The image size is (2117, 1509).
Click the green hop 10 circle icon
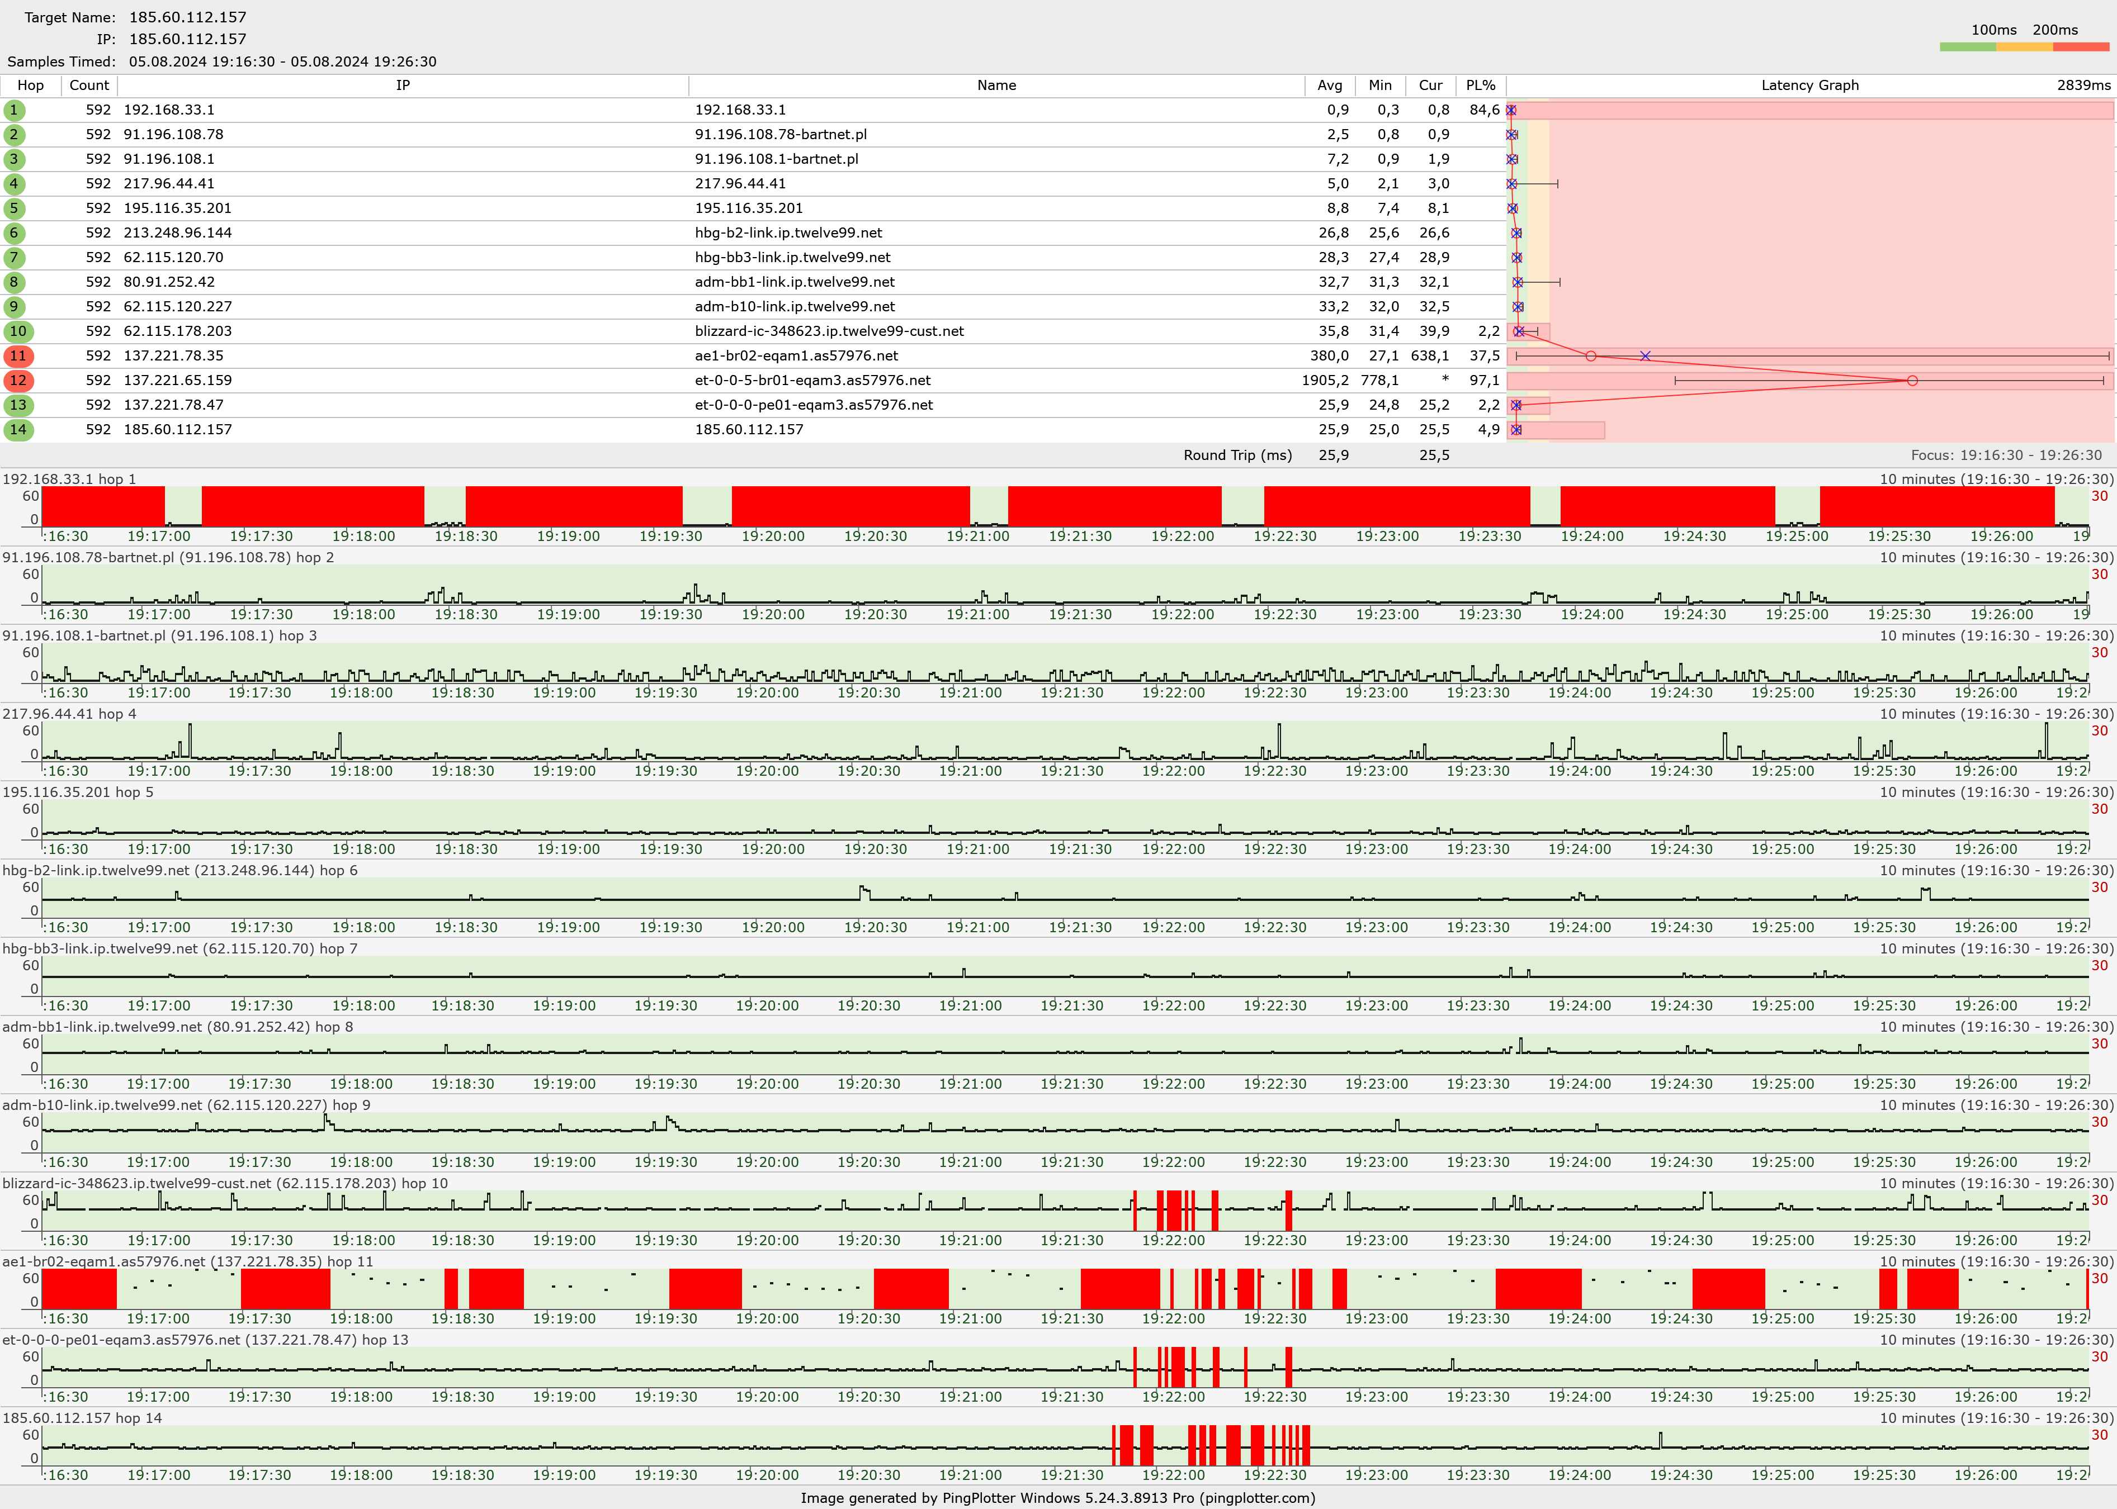point(18,331)
